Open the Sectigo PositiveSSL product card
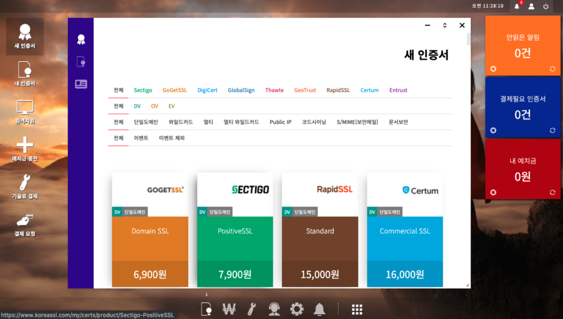The image size is (563, 319). [x=235, y=230]
